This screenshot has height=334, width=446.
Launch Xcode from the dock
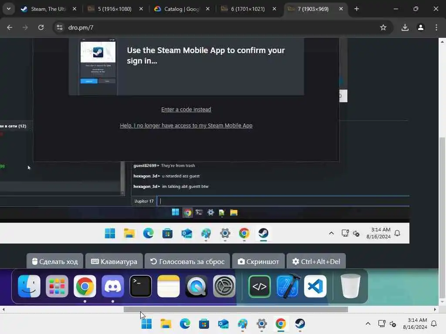click(287, 286)
